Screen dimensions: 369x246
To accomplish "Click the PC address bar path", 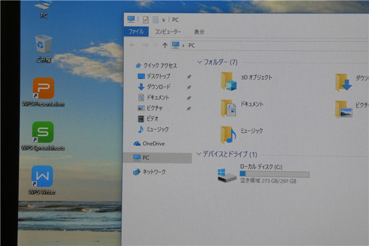I will coord(192,45).
